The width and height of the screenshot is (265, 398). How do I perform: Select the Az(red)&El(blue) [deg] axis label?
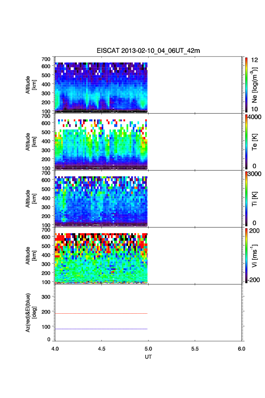coord(30,313)
